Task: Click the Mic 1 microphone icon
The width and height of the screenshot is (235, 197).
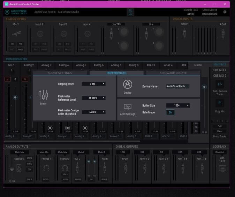Action: point(17,33)
